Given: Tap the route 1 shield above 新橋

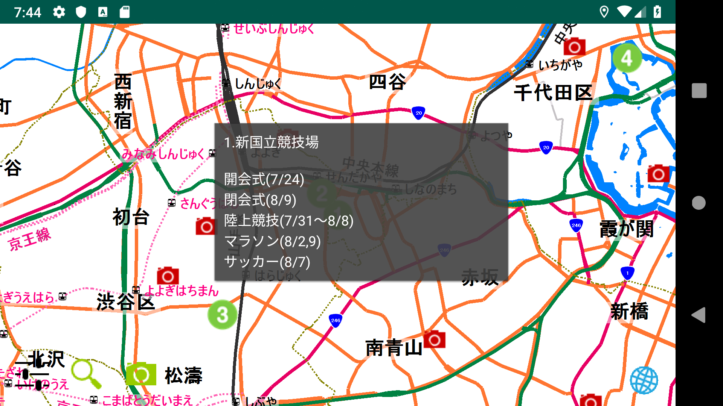Looking at the screenshot, I should [627, 273].
